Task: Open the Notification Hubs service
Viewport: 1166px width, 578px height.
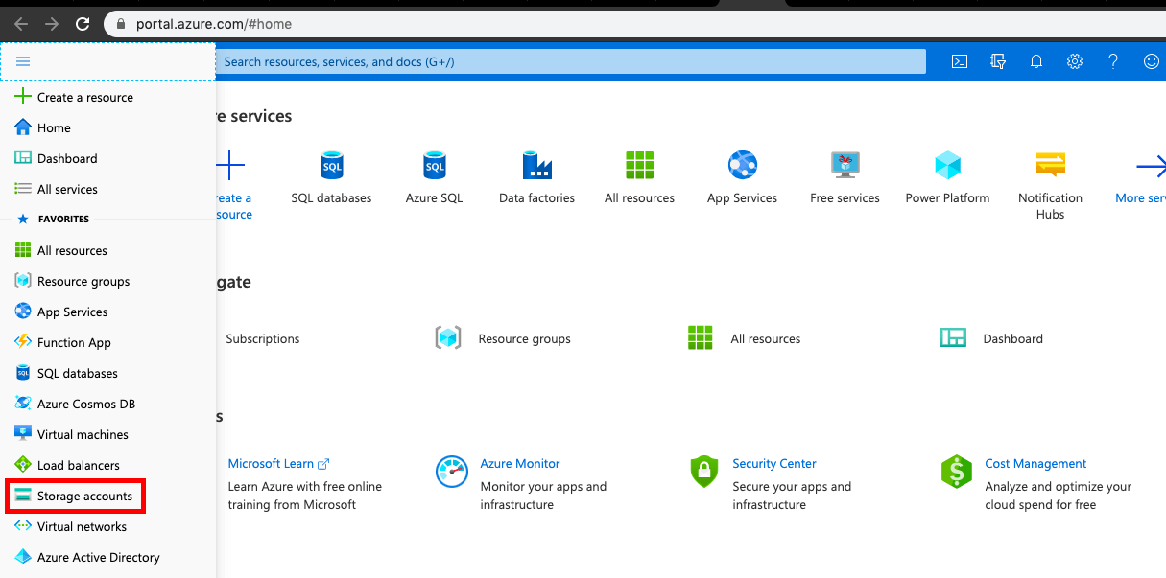Action: pos(1050,167)
